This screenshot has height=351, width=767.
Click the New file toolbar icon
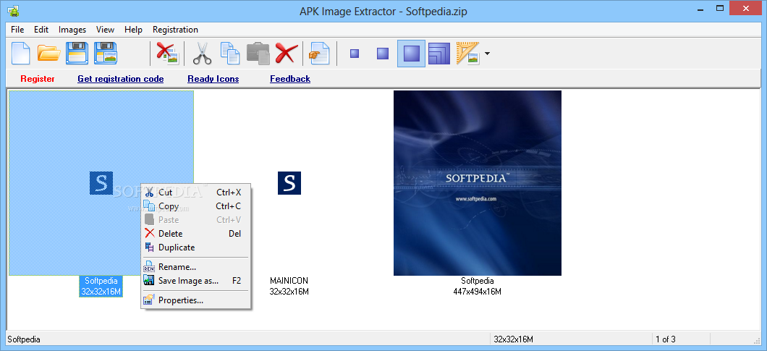coord(20,54)
